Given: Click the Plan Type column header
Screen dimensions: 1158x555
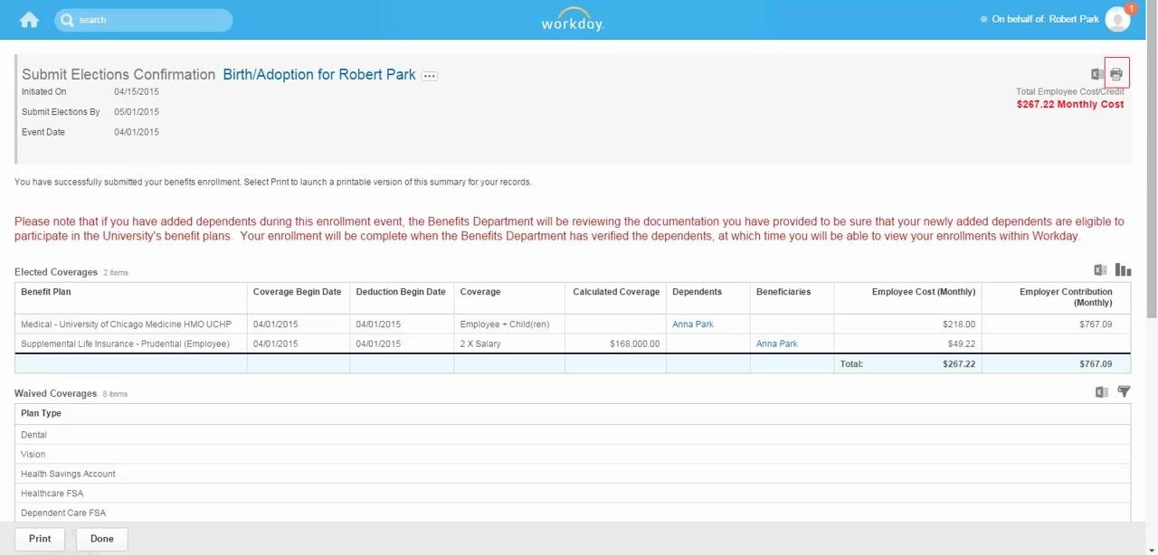Looking at the screenshot, I should coord(573,413).
